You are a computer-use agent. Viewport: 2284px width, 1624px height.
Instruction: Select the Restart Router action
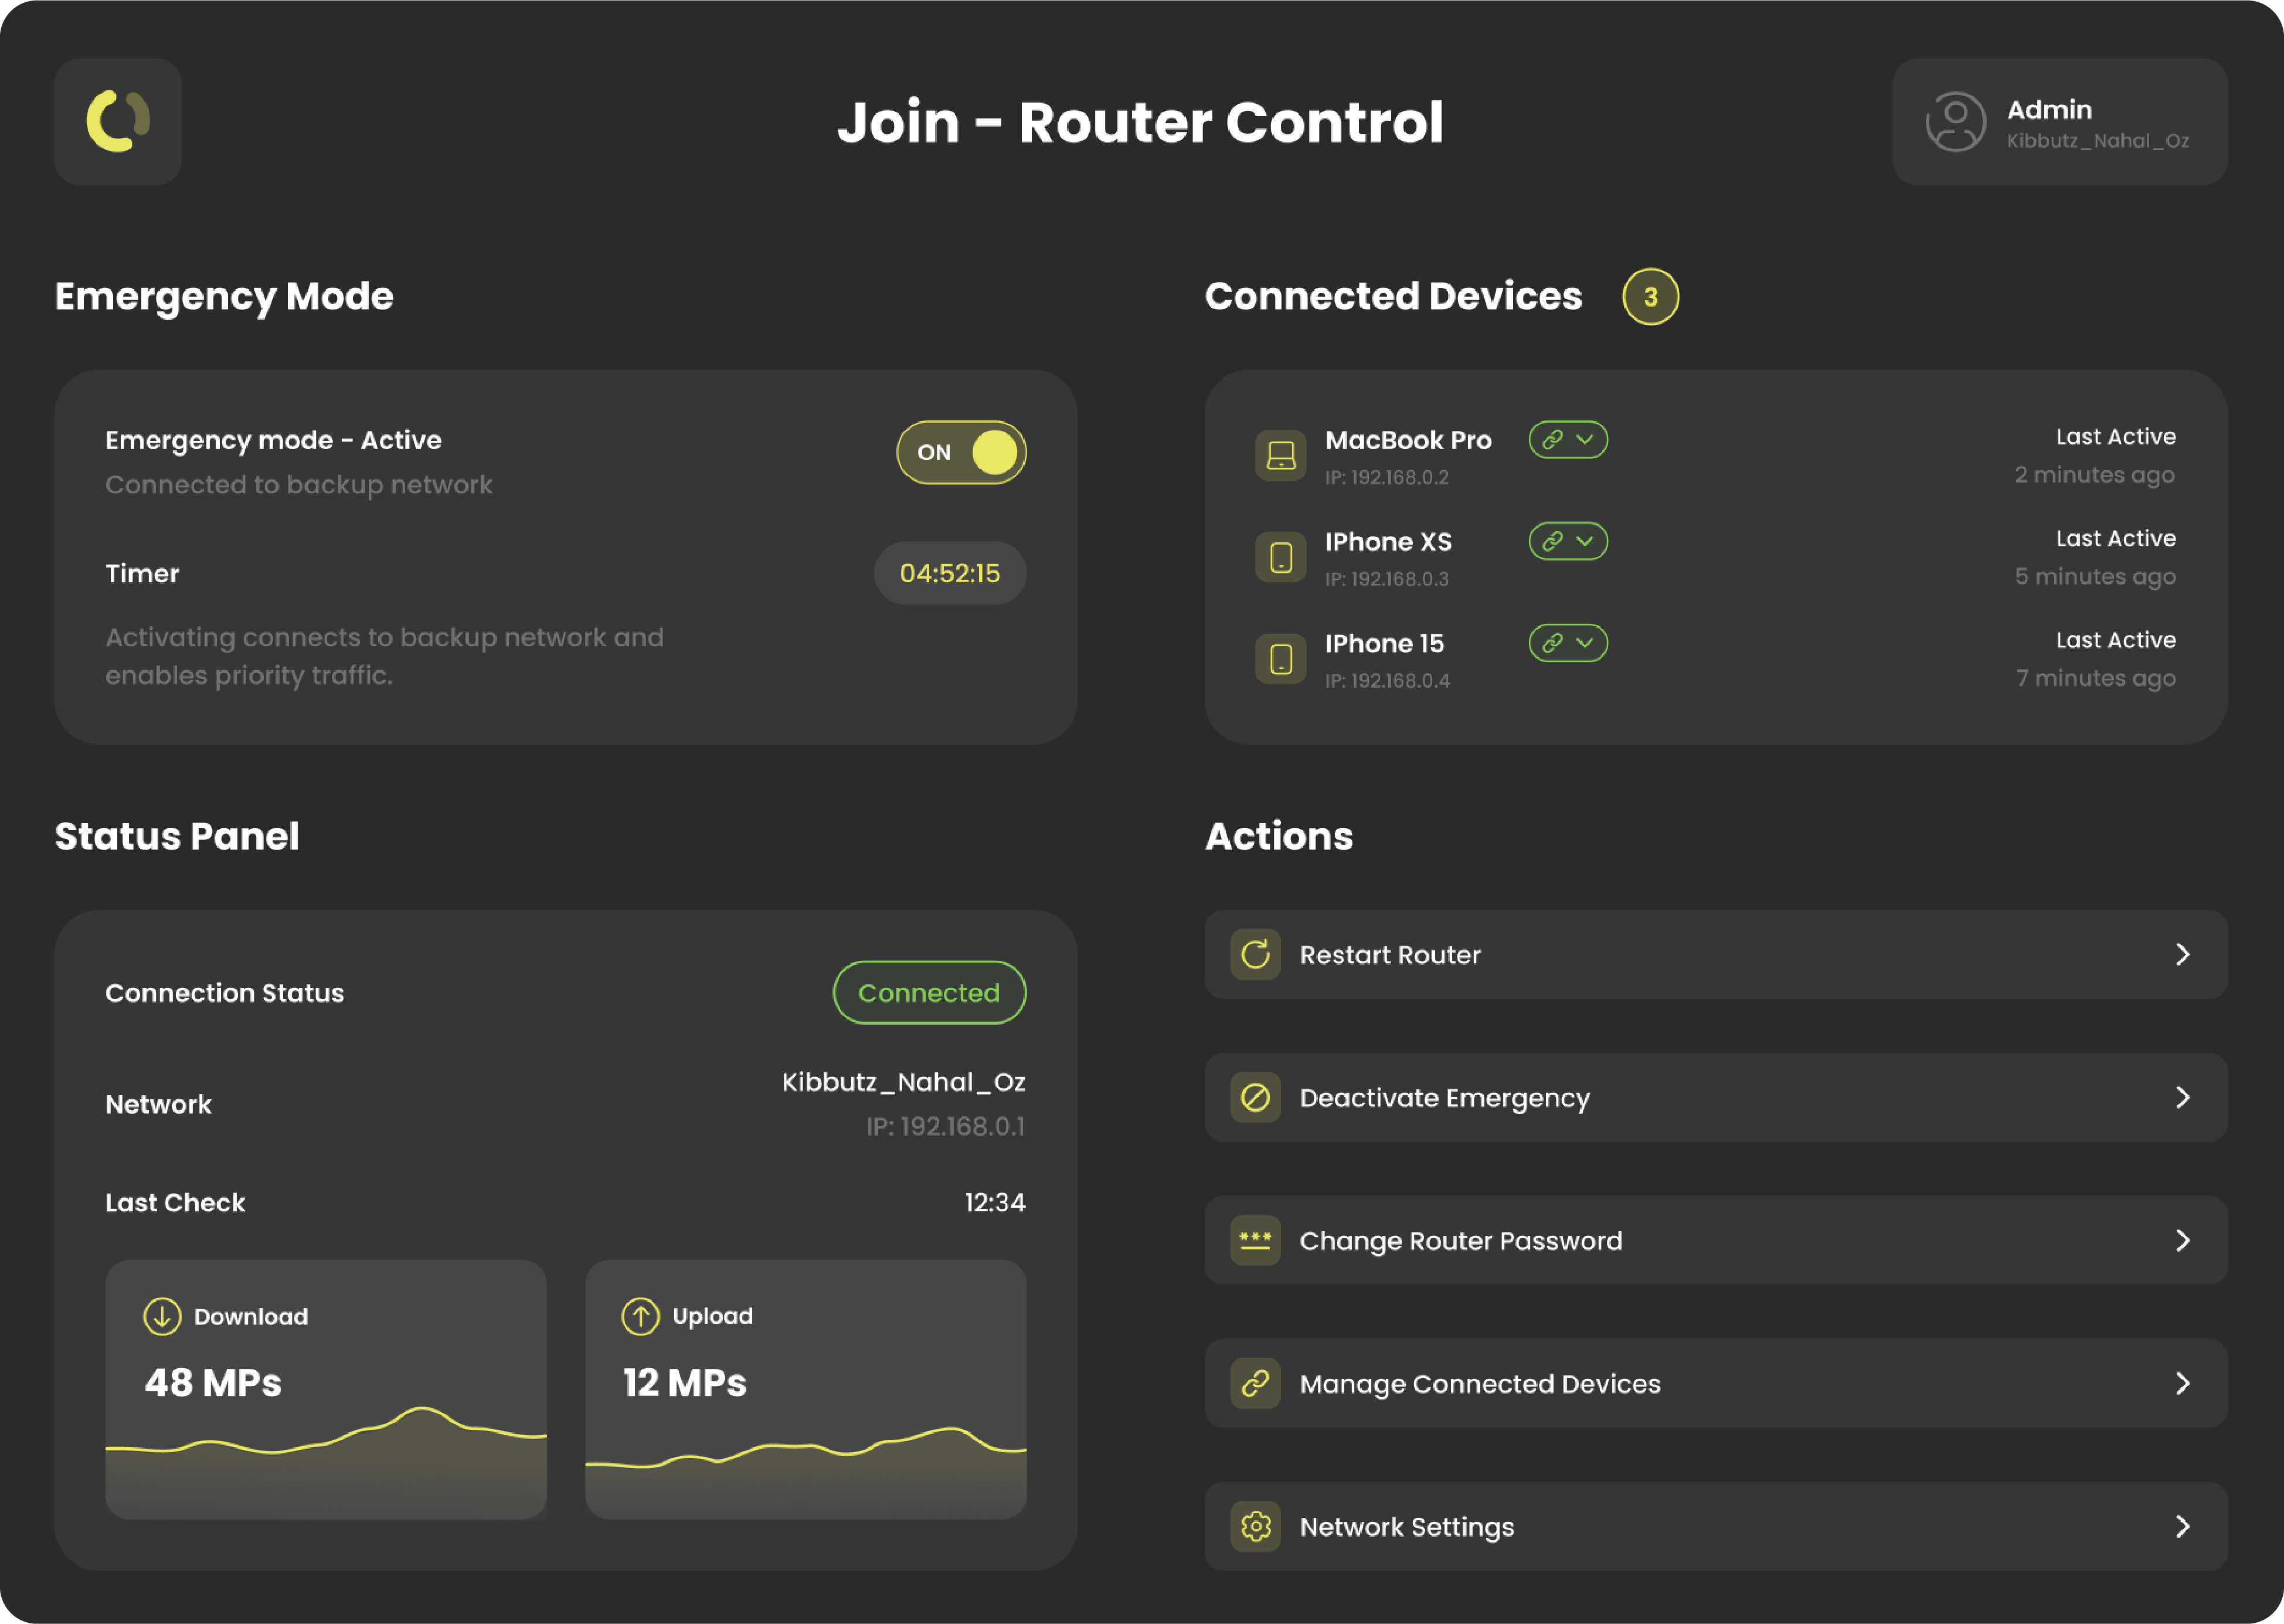click(1716, 955)
